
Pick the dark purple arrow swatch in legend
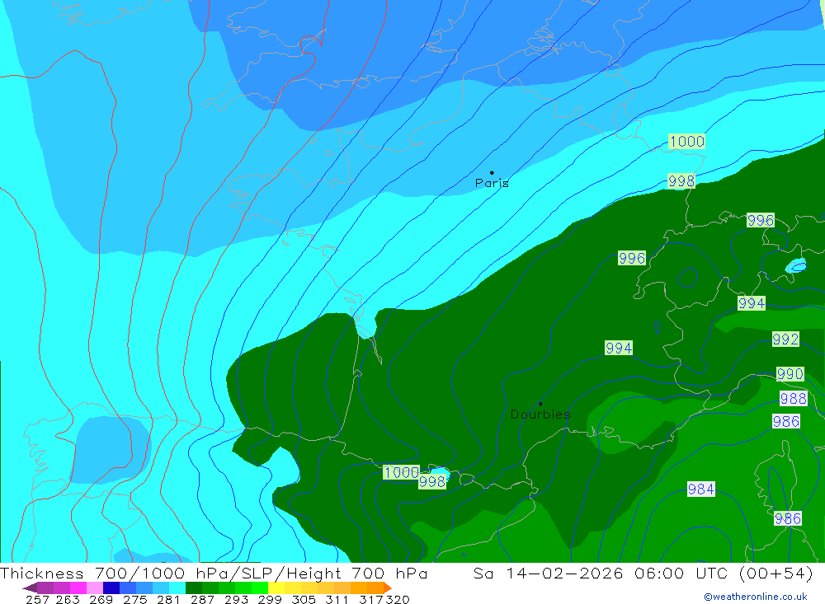(30, 588)
